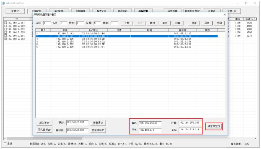Uncheck the 192.168.2.142 miner checkbox
Screen dimensions: 261x149
6,39
